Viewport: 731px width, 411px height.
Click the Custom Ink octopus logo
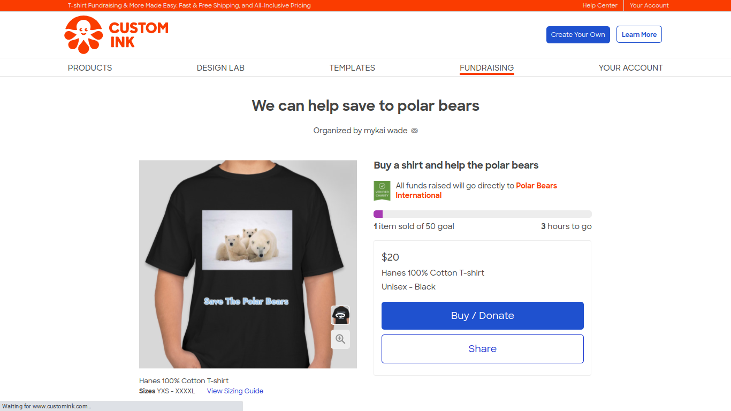[83, 35]
